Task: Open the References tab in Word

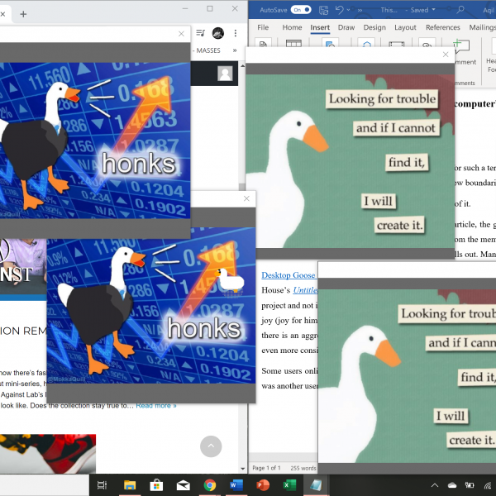Action: coord(442,27)
